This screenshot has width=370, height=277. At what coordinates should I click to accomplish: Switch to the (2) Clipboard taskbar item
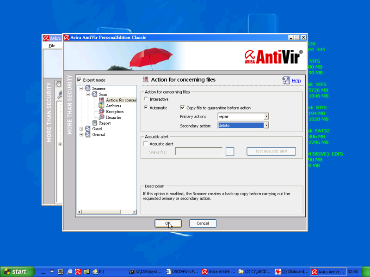292,271
